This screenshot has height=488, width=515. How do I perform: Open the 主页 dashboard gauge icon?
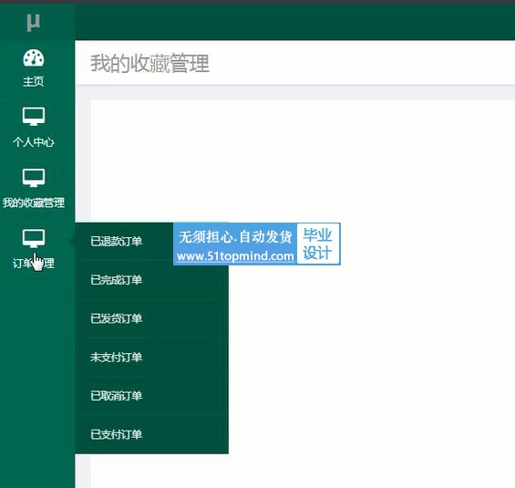[x=33, y=57]
